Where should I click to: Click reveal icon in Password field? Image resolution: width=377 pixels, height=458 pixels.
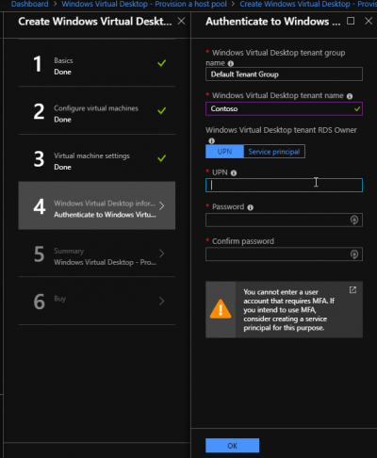click(354, 220)
